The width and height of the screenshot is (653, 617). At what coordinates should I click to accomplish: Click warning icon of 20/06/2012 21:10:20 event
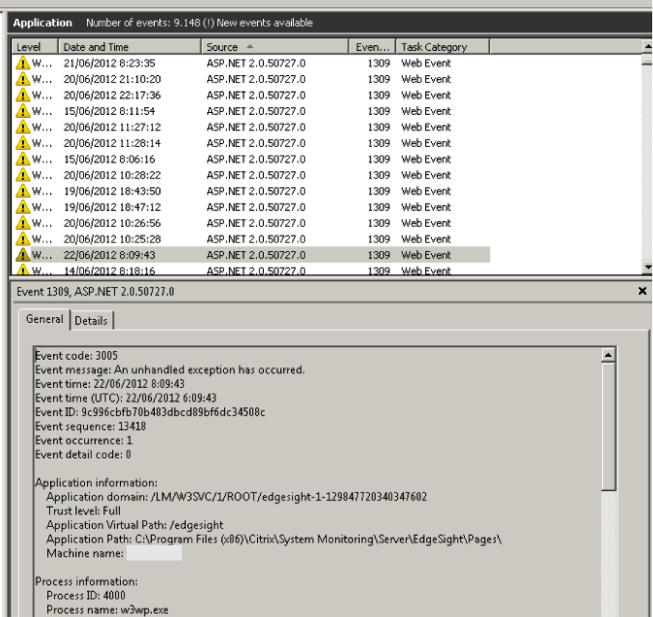click(23, 80)
